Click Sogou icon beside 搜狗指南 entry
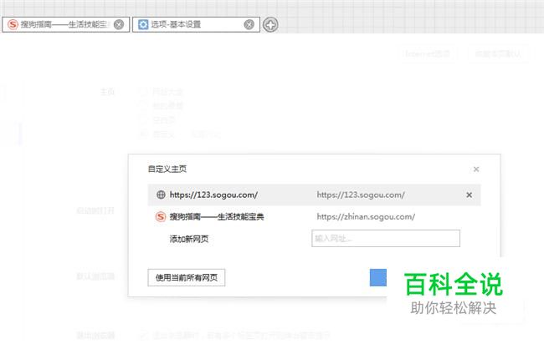This screenshot has height=344, width=544. (161, 217)
